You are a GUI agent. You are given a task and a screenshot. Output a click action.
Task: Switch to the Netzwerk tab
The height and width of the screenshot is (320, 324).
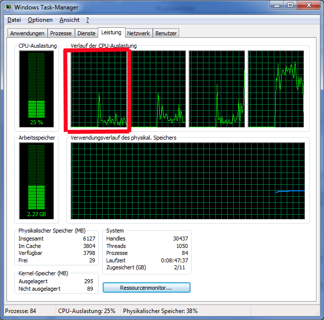coord(138,33)
